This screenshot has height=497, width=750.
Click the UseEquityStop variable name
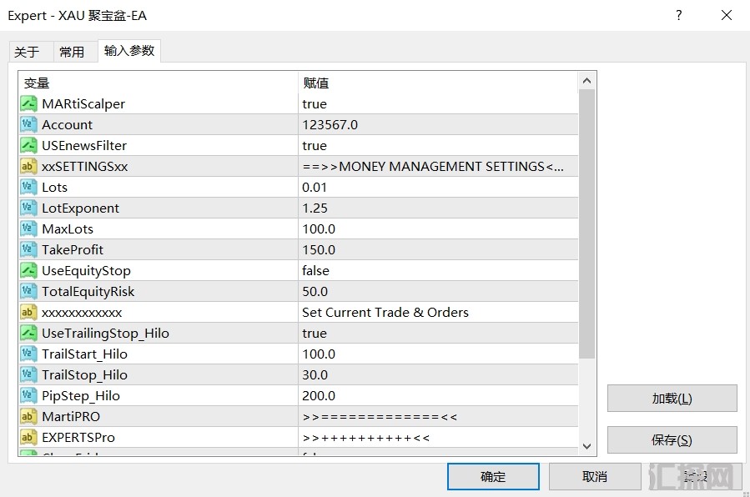click(86, 270)
